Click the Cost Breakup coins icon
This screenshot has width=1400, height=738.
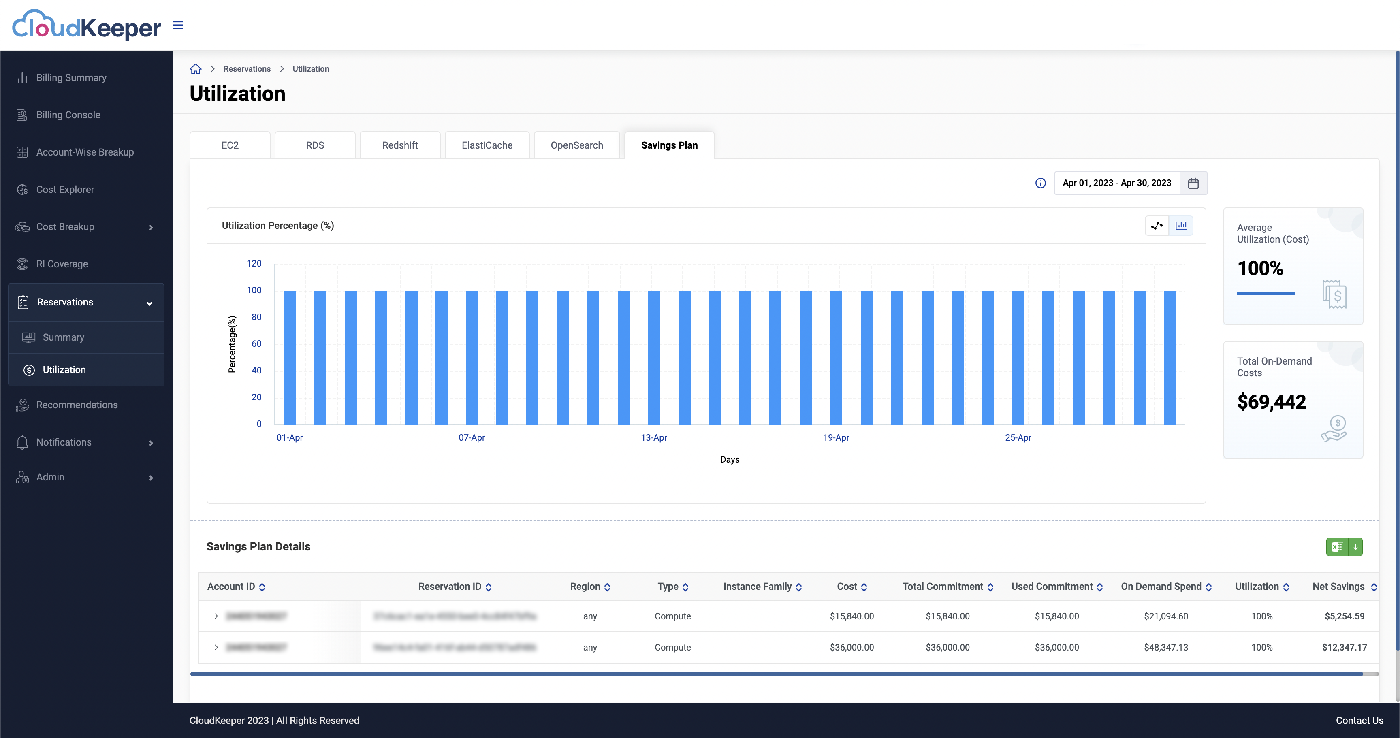click(22, 226)
